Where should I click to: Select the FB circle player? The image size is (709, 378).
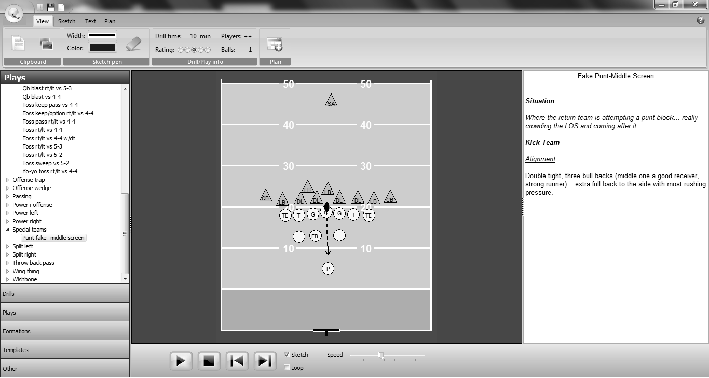[315, 236]
